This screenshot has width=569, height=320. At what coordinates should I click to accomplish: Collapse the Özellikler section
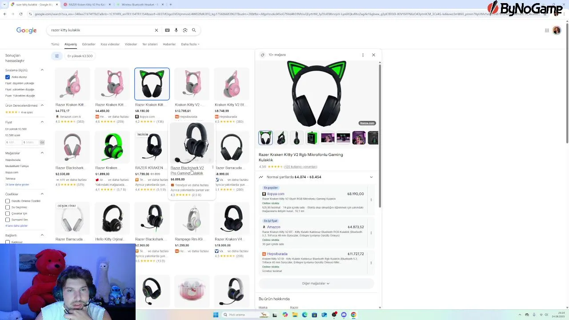point(42,194)
